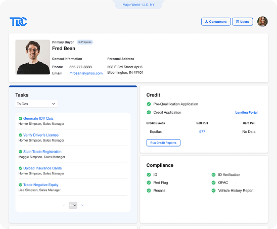Open the Lending Portal link
Image resolution: width=277 pixels, height=229 pixels.
246,112
